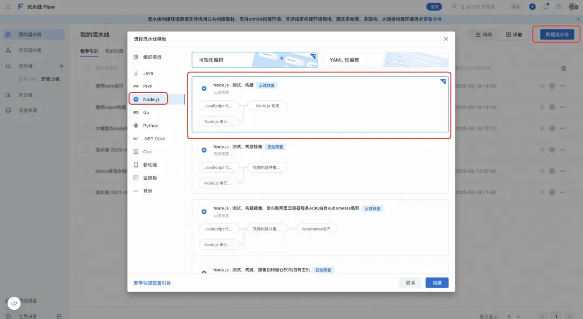The image size is (583, 319).
Task: Dismiss the announcement banner
Action: click(x=578, y=19)
